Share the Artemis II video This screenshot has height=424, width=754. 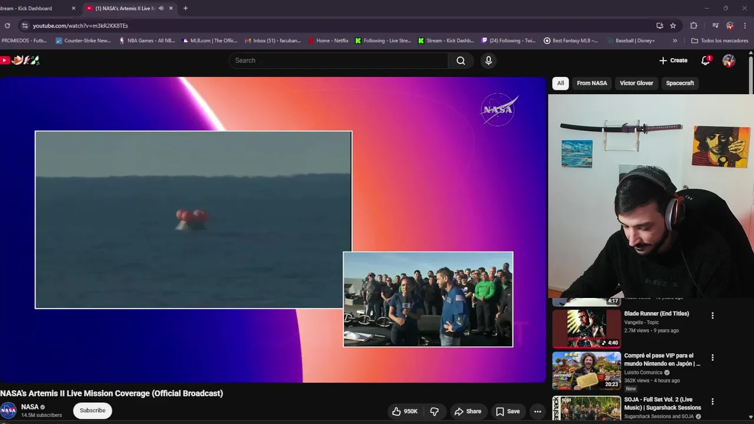468,412
